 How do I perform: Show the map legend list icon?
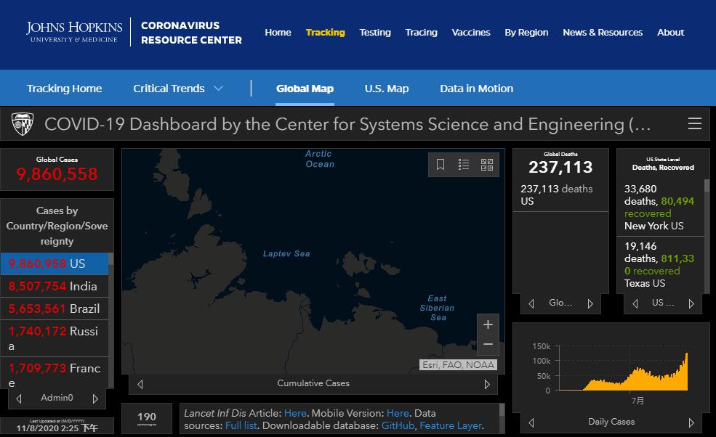coord(464,165)
